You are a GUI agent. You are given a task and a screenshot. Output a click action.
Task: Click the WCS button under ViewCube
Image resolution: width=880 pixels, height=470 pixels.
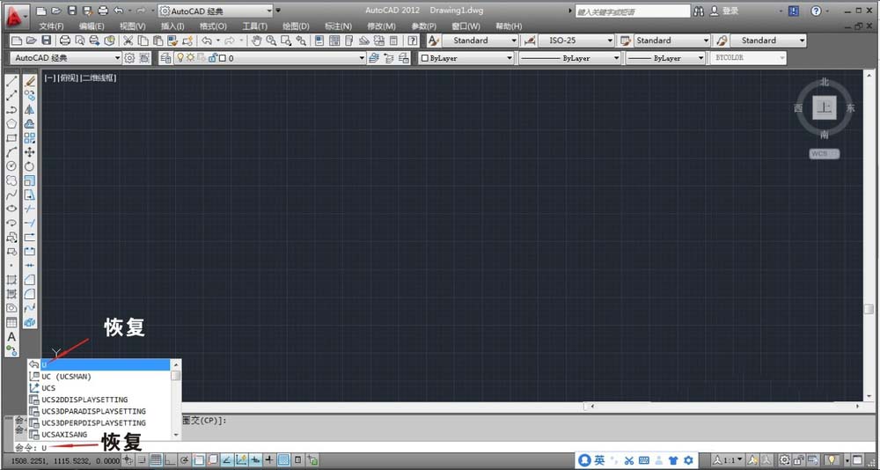click(x=824, y=154)
